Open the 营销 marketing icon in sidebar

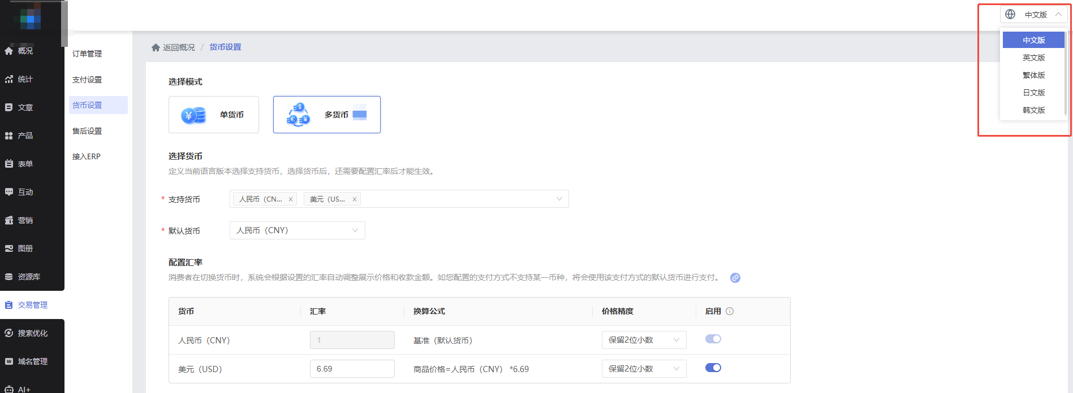click(8, 220)
